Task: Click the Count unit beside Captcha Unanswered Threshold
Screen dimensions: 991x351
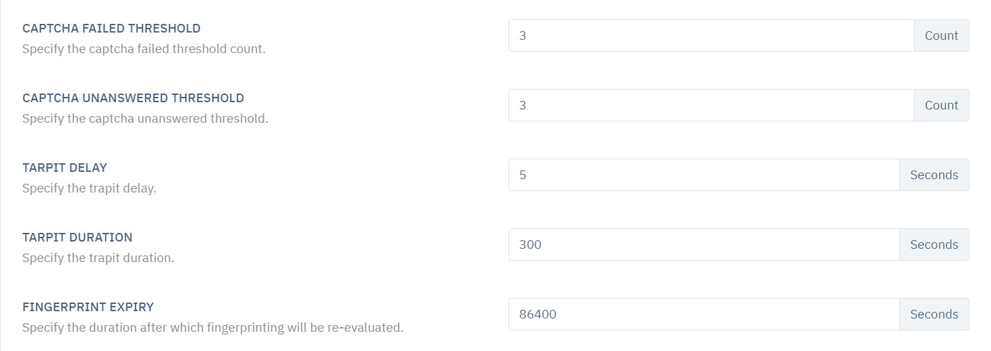Action: point(942,105)
